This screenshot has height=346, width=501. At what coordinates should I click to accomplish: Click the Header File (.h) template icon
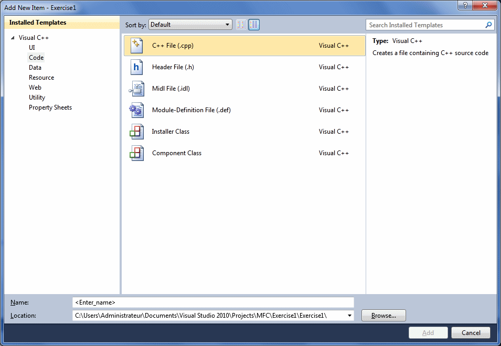pos(136,67)
